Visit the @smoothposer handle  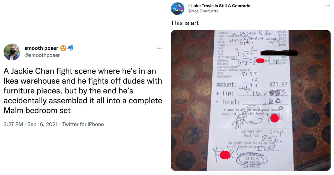click(42, 55)
